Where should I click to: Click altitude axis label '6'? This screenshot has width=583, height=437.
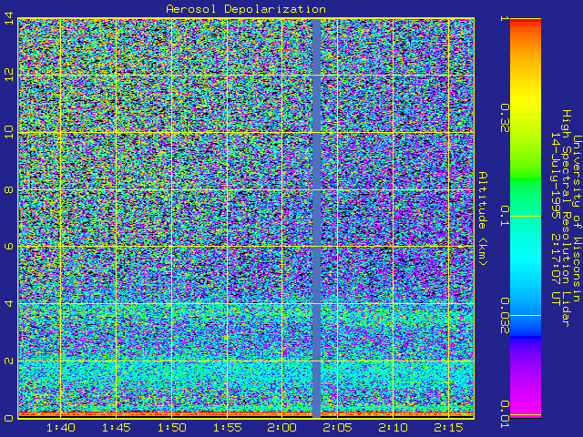[9, 247]
